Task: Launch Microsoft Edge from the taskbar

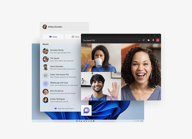Action: [91, 121]
